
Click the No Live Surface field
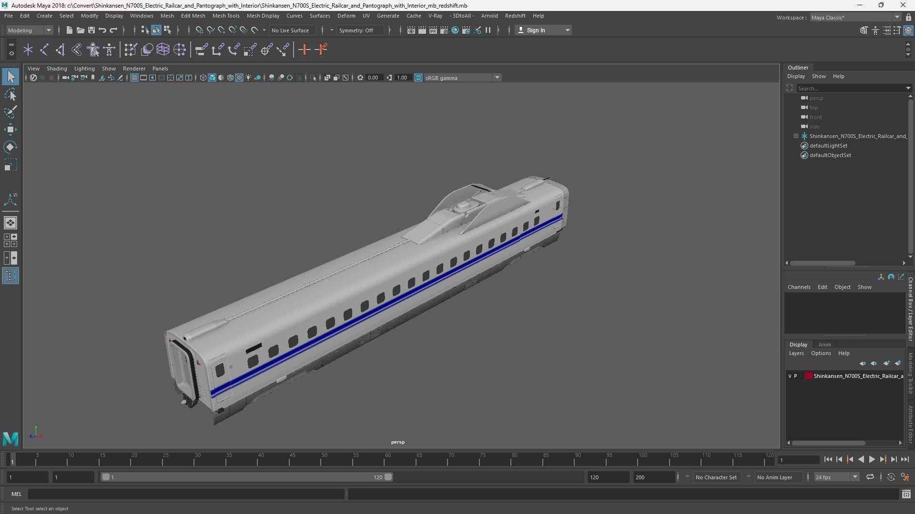pyautogui.click(x=292, y=30)
